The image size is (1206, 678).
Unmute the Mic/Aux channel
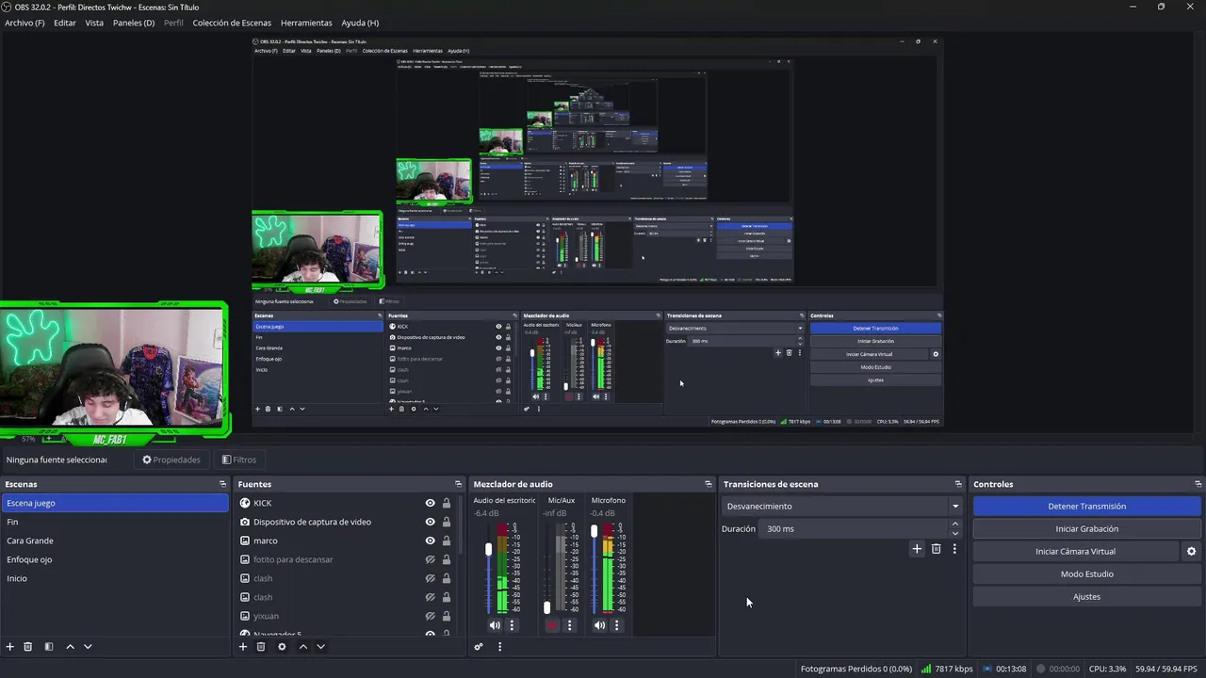click(x=552, y=625)
